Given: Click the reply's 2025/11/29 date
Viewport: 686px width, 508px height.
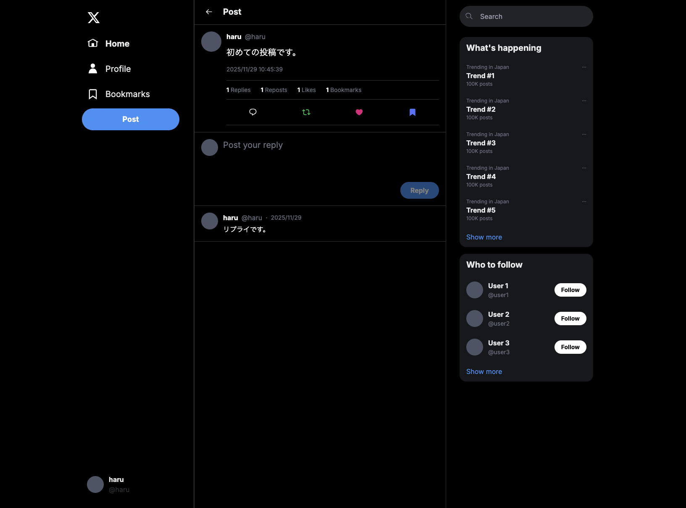Looking at the screenshot, I should [286, 218].
